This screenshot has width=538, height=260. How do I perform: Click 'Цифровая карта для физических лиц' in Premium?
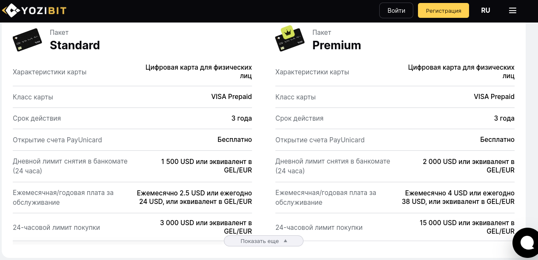461,71
